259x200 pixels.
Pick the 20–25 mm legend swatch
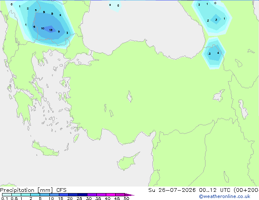click(73, 195)
